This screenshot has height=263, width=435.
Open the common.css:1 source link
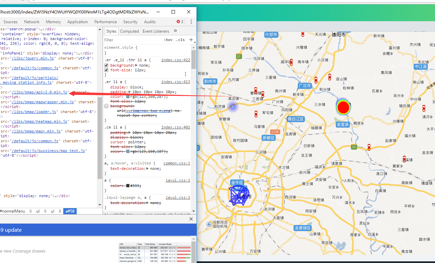(x=177, y=163)
